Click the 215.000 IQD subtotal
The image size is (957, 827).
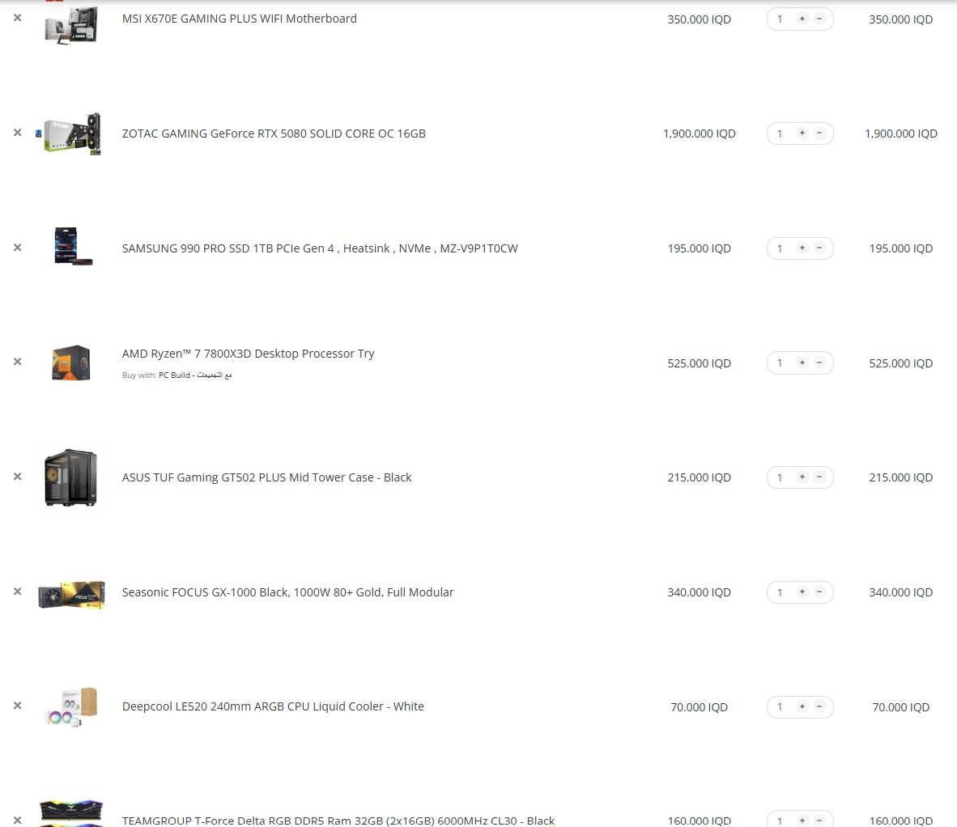[x=901, y=477]
